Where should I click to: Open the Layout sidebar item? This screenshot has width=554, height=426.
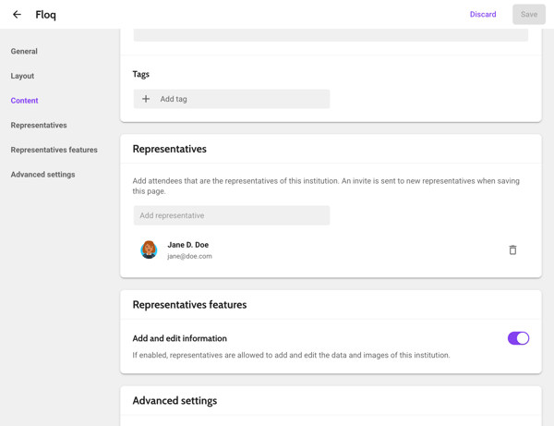22,76
